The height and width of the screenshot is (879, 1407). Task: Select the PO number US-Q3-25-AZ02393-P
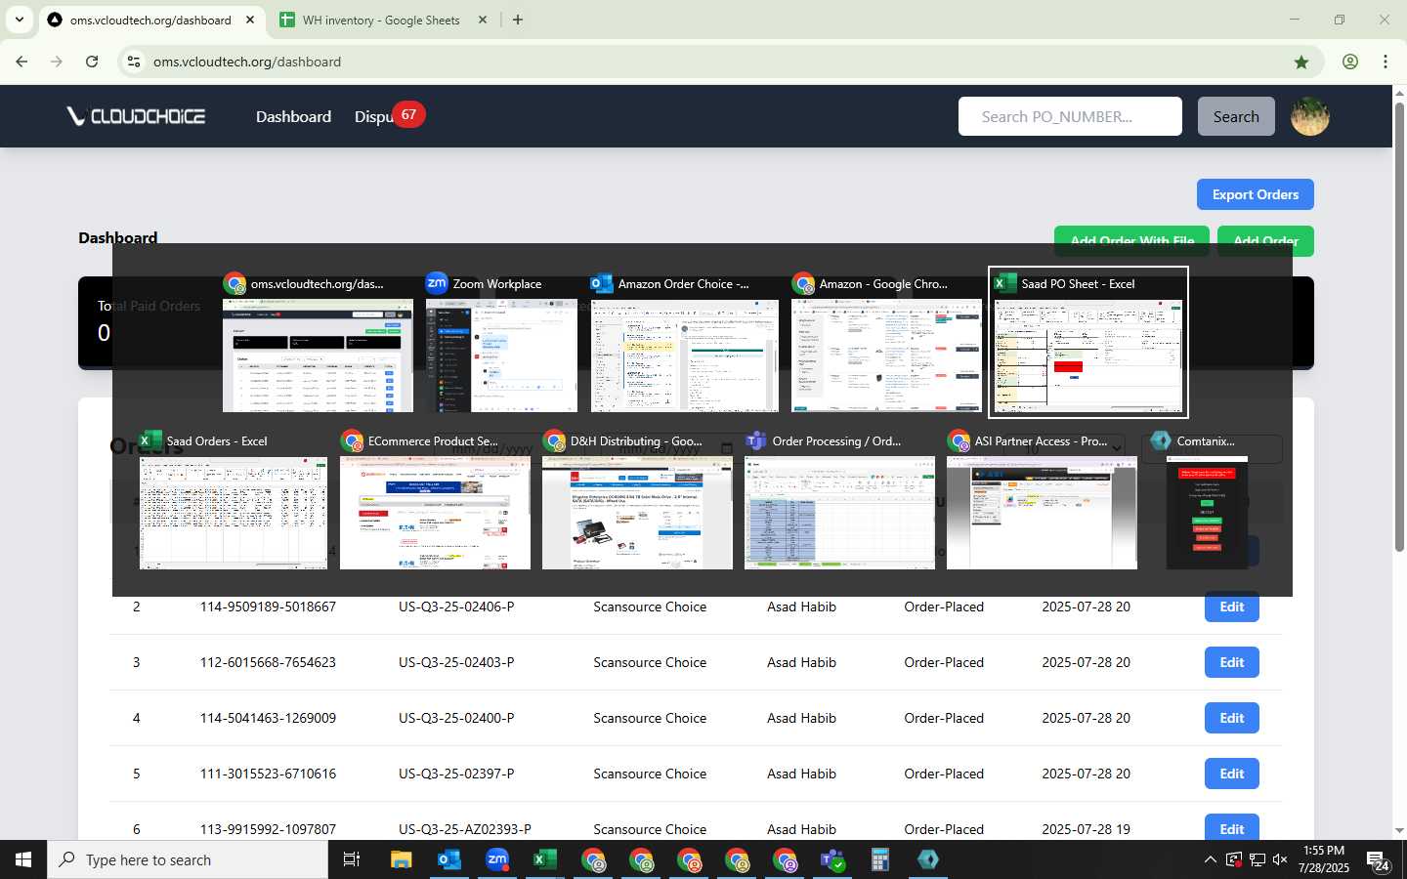tap(465, 829)
